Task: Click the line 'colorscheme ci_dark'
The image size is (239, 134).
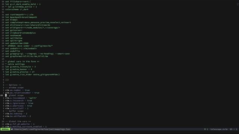Action: pos(17,9)
